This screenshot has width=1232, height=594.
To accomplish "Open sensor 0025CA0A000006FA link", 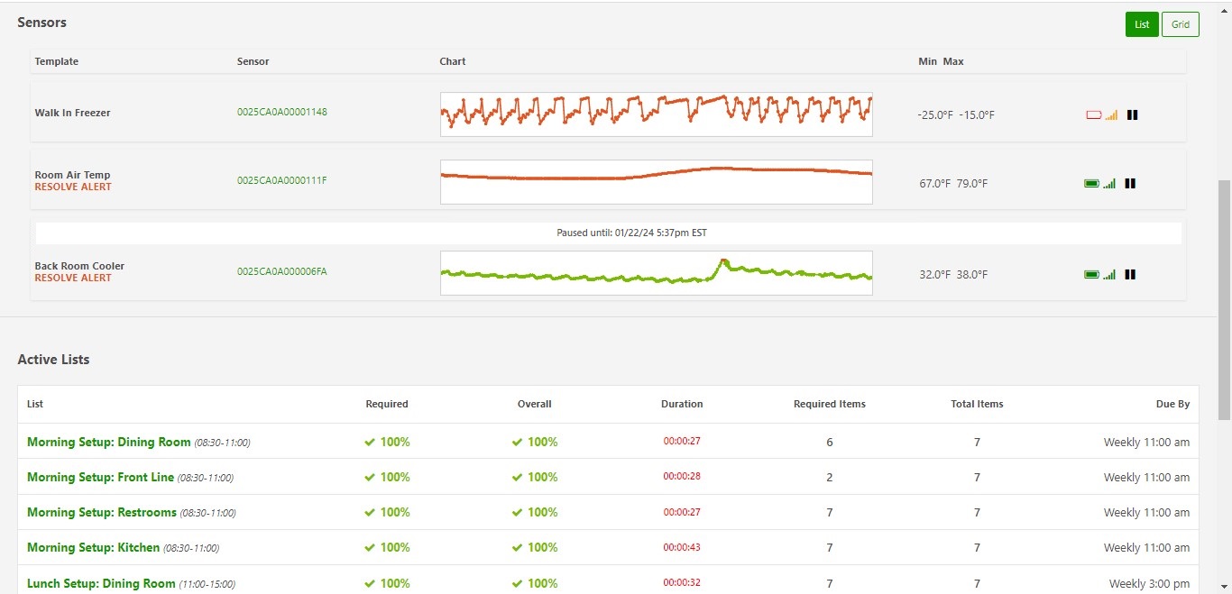I will 281,271.
